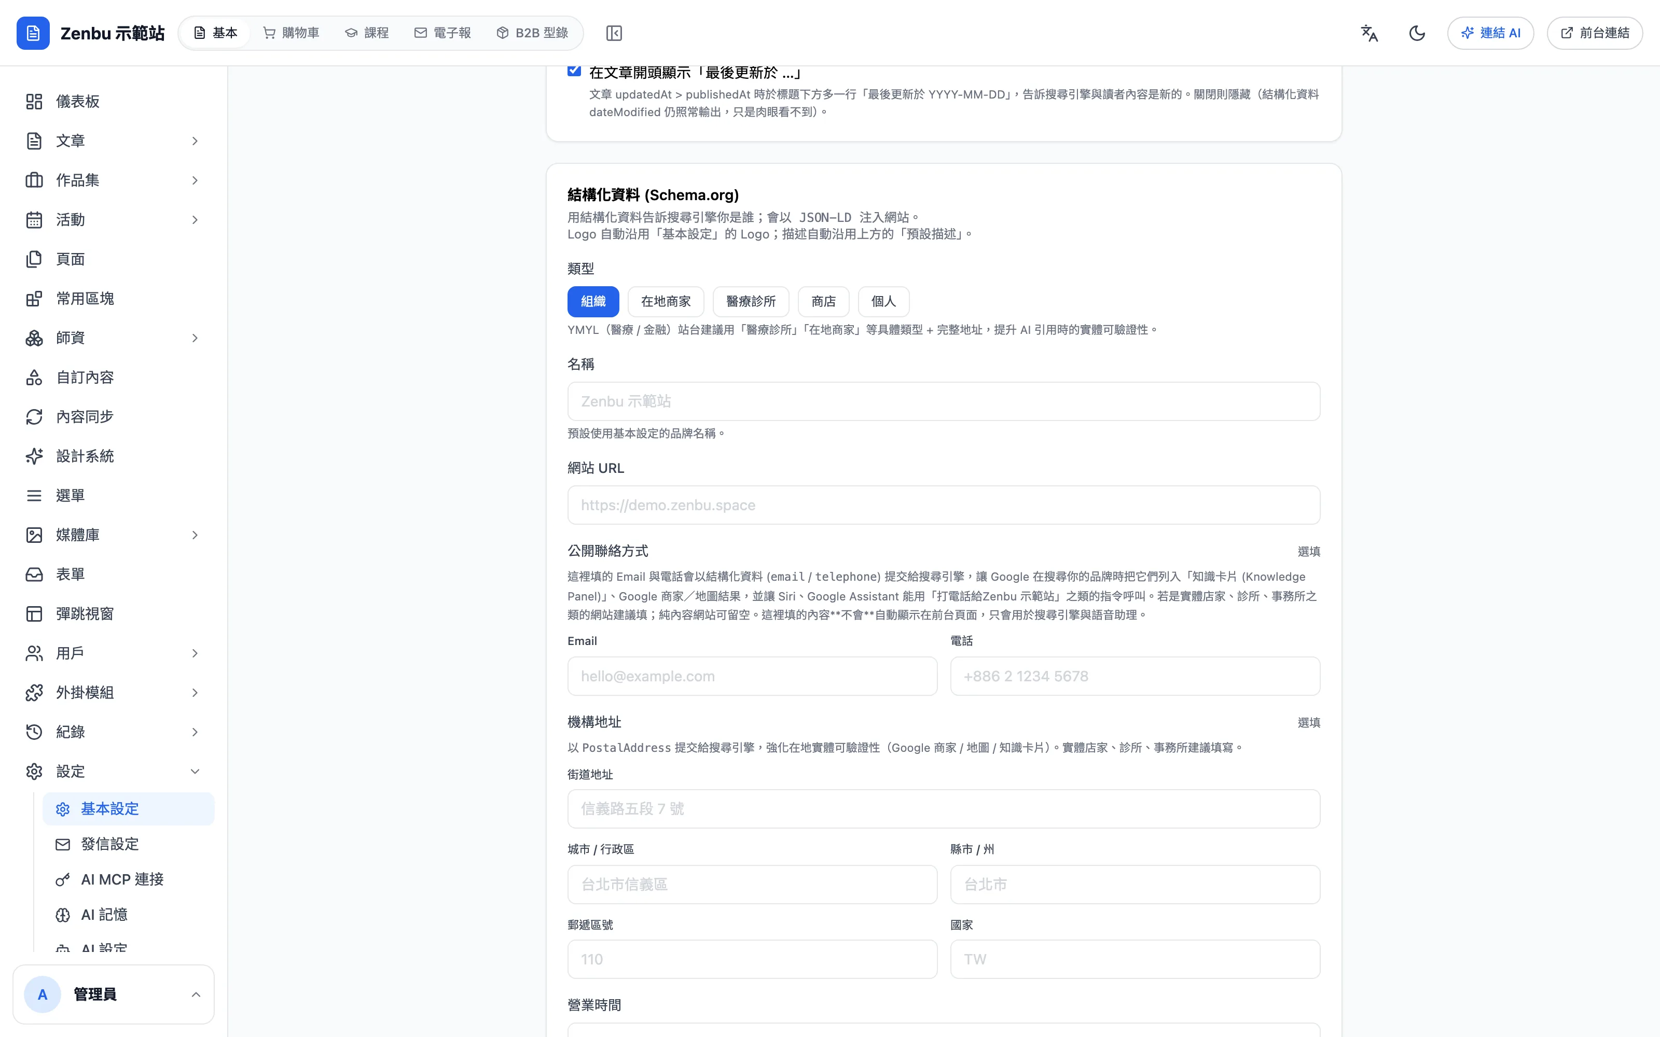Click the AI MCP 連接 key icon
Viewport: 1660px width, 1037px height.
tap(63, 879)
